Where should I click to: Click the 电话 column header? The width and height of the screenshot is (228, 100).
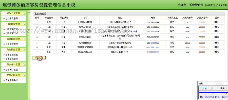click(x=153, y=18)
